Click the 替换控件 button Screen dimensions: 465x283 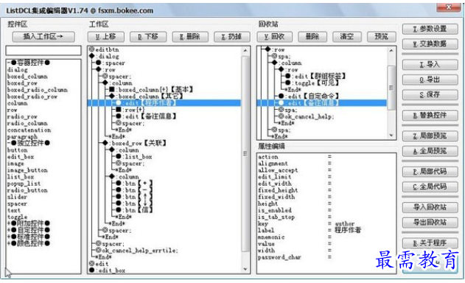pyautogui.click(x=430, y=116)
